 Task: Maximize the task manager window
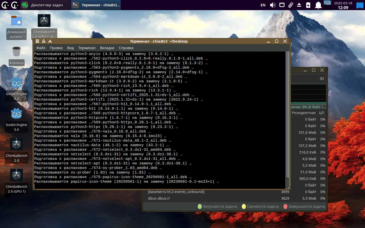[314, 70]
